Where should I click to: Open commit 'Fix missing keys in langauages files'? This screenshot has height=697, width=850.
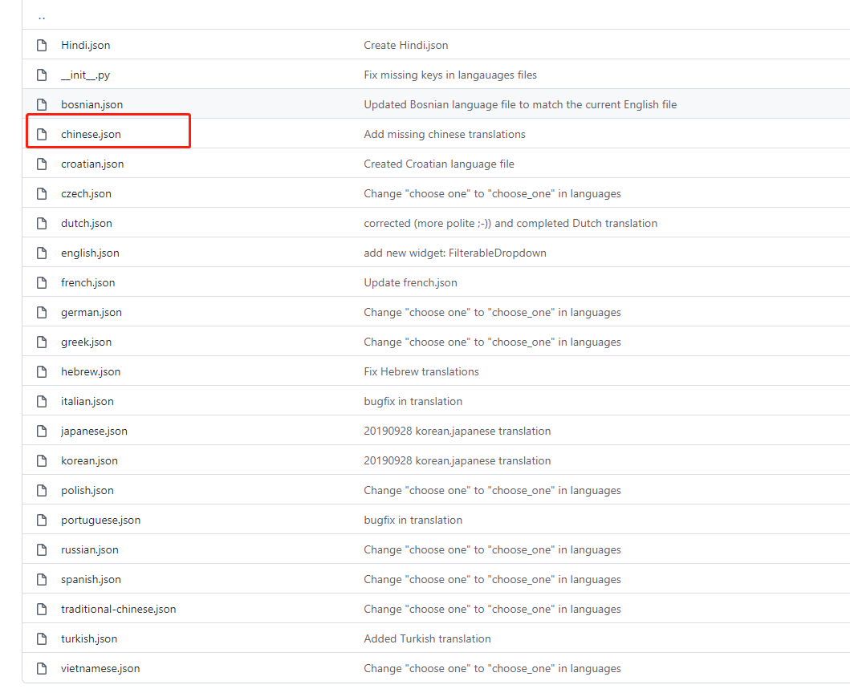[450, 75]
